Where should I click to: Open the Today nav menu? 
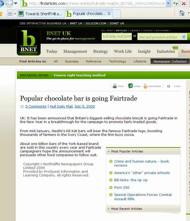point(52,51)
